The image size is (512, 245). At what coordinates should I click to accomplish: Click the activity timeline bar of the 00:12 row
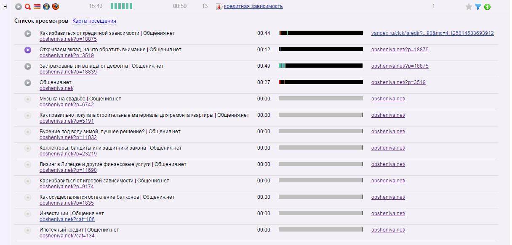[321, 49]
